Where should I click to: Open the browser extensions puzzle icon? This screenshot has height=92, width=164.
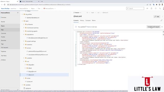(157, 5)
